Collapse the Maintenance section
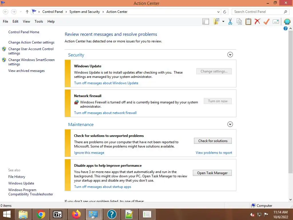The height and width of the screenshot is (220, 293). (x=230, y=124)
